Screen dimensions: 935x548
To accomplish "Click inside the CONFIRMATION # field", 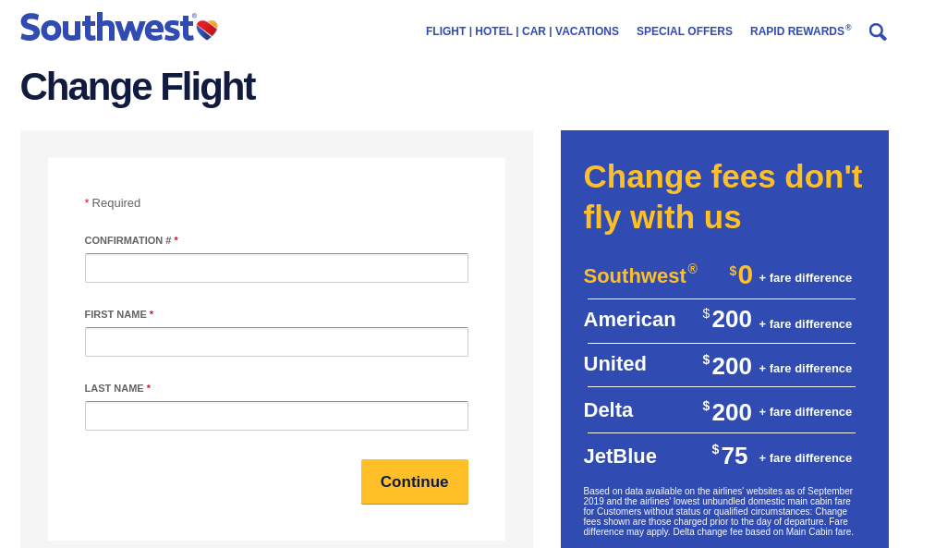I will point(275,267).
